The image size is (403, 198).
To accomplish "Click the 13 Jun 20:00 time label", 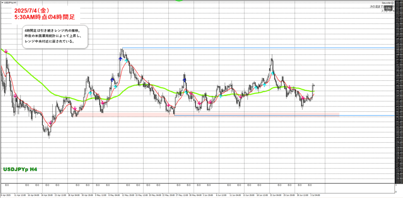I will (249, 195).
